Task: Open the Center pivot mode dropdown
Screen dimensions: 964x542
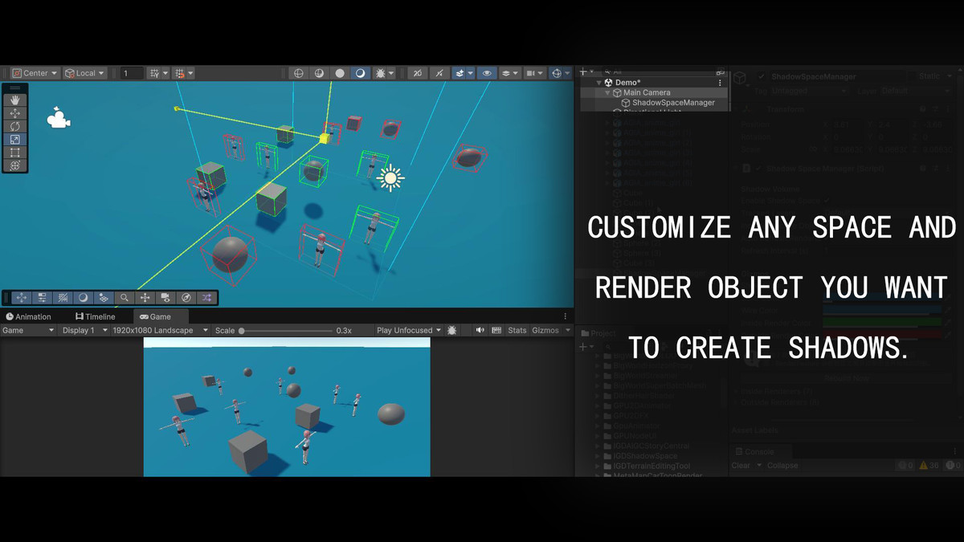Action: click(35, 73)
